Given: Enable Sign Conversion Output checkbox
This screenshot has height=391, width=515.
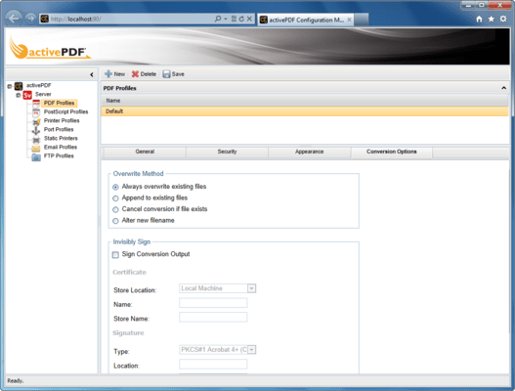Looking at the screenshot, I should [115, 255].
